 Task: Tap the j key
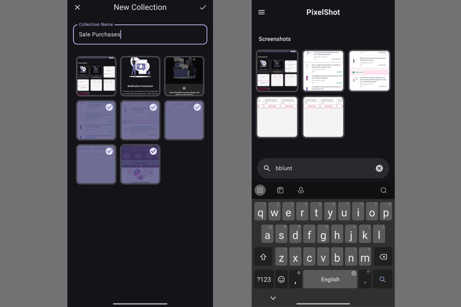351,234
